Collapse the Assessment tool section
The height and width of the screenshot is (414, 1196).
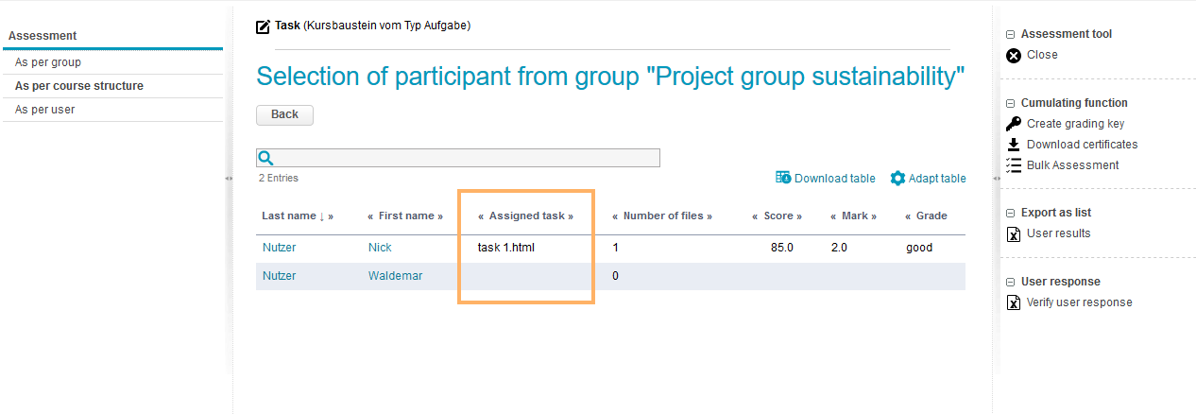click(x=1010, y=34)
